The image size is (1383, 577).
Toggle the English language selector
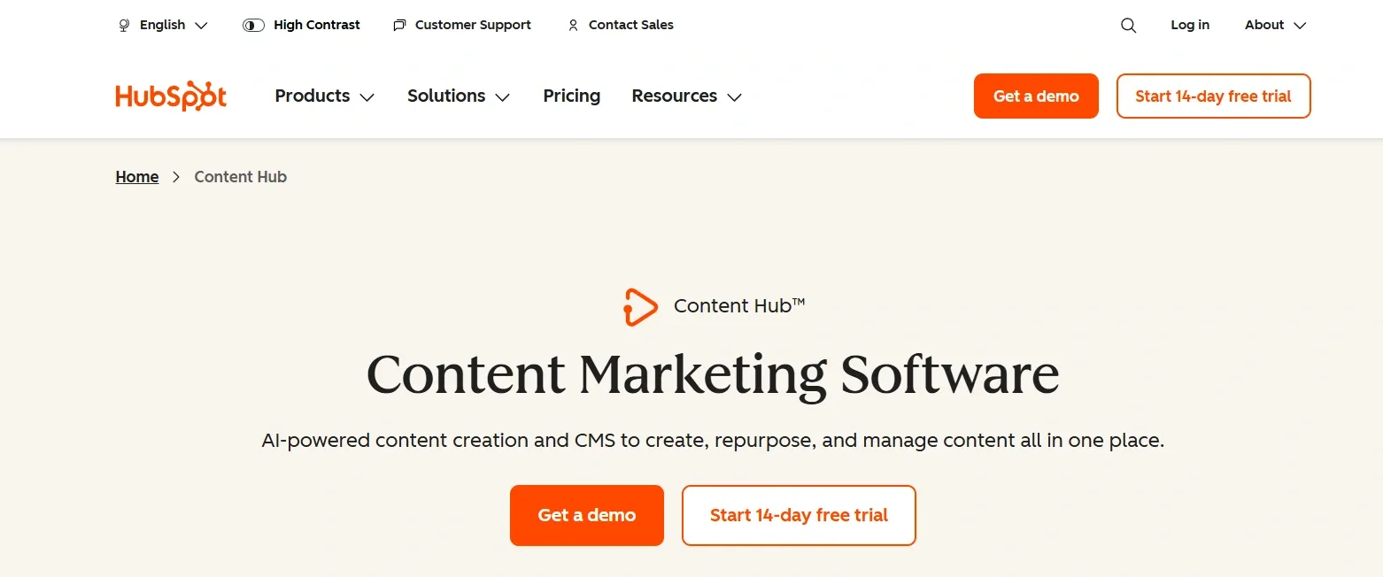coord(162,25)
